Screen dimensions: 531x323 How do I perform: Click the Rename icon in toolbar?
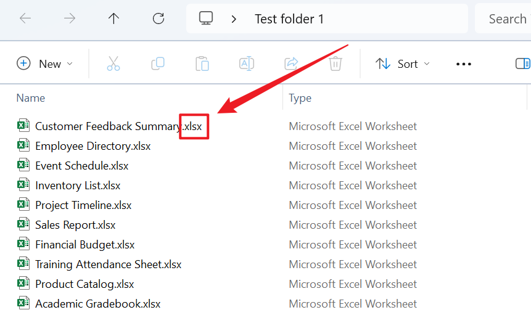pyautogui.click(x=247, y=63)
